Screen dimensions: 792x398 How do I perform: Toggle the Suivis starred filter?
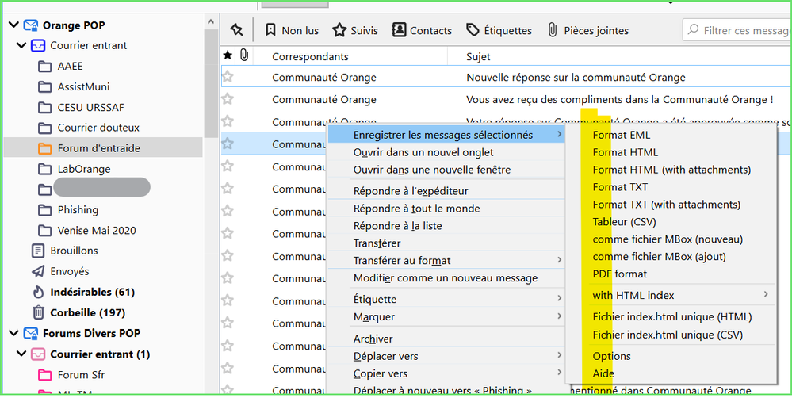click(355, 30)
